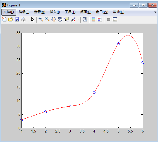Enable the Pan hand tool
Image resolution: width=158 pixels, height=142 pixels.
tap(54, 19)
